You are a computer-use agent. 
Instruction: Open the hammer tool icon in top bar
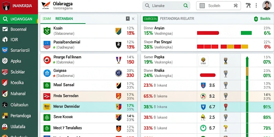coord(248,5)
